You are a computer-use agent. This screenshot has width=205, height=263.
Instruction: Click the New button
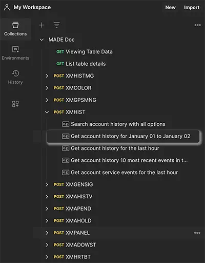tap(170, 8)
